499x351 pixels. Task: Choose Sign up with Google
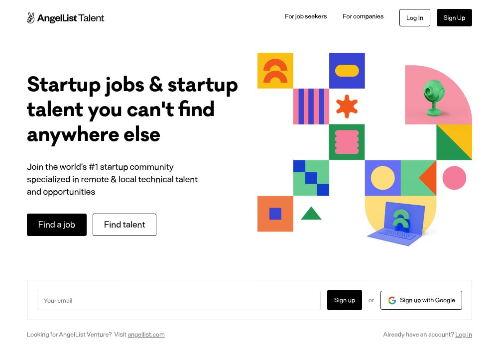(421, 300)
